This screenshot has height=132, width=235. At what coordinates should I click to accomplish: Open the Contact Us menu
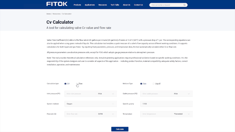(138, 5)
